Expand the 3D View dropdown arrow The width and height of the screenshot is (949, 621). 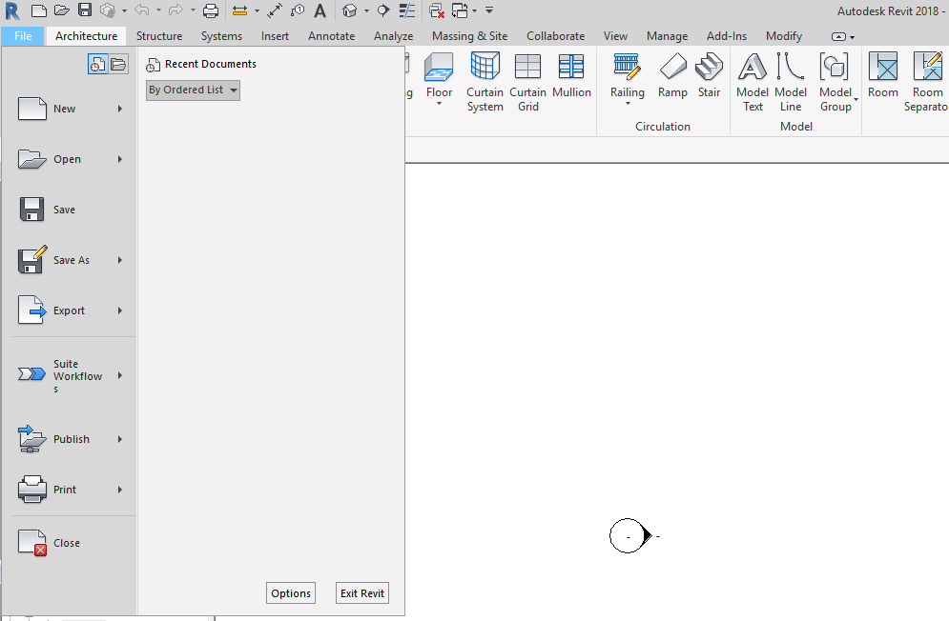[366, 10]
